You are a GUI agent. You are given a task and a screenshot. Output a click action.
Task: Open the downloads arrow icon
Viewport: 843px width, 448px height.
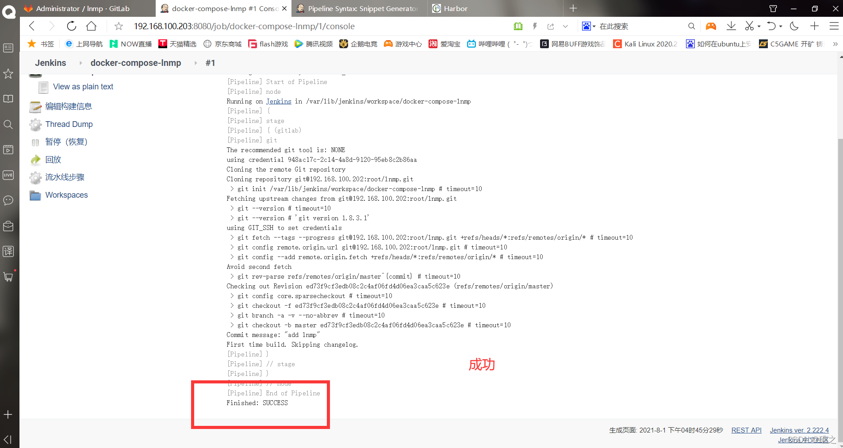tap(731, 26)
